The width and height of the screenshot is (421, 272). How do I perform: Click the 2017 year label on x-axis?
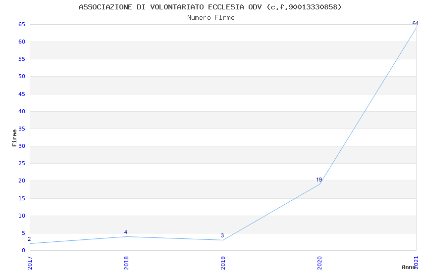pos(30,263)
